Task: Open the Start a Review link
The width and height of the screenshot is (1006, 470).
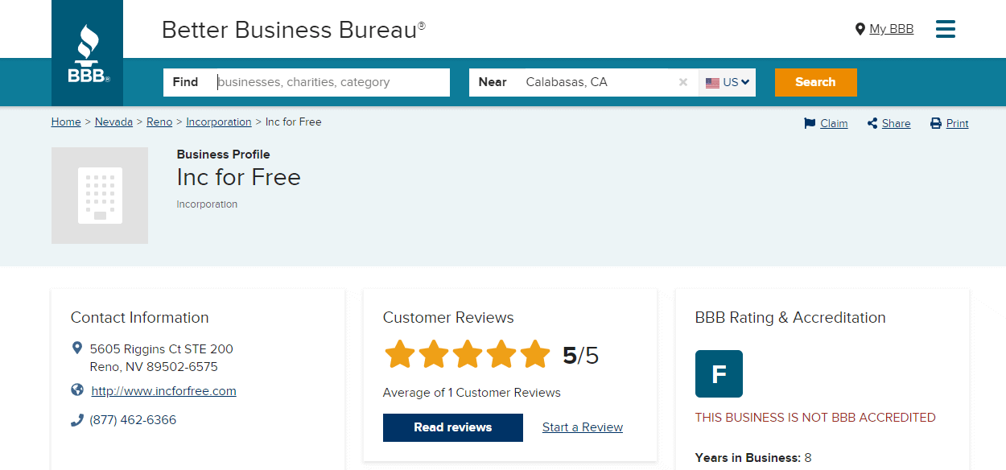Action: pyautogui.click(x=583, y=427)
